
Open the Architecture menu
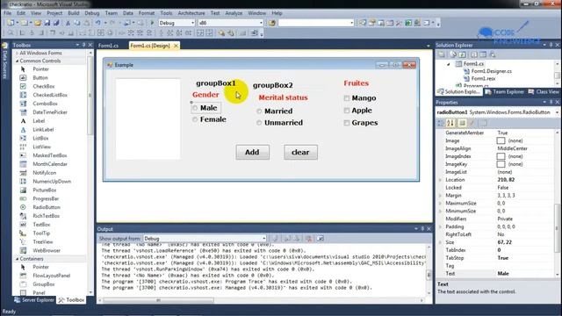tap(191, 13)
